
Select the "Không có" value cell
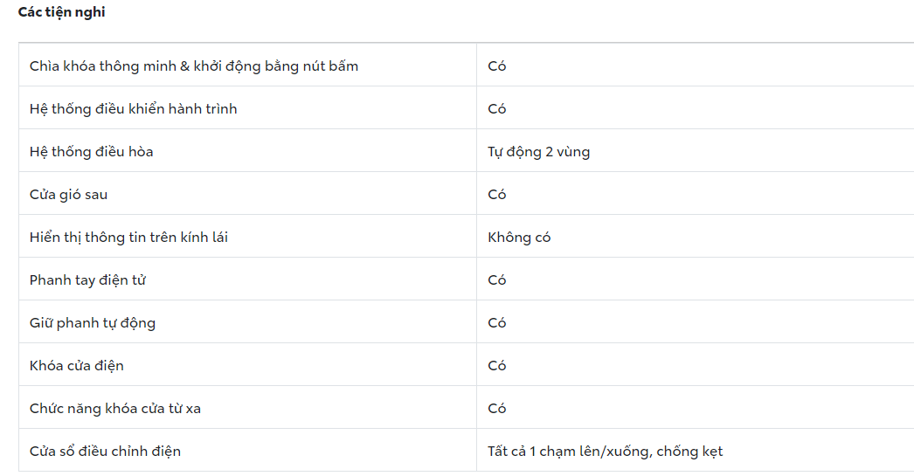pos(519,238)
